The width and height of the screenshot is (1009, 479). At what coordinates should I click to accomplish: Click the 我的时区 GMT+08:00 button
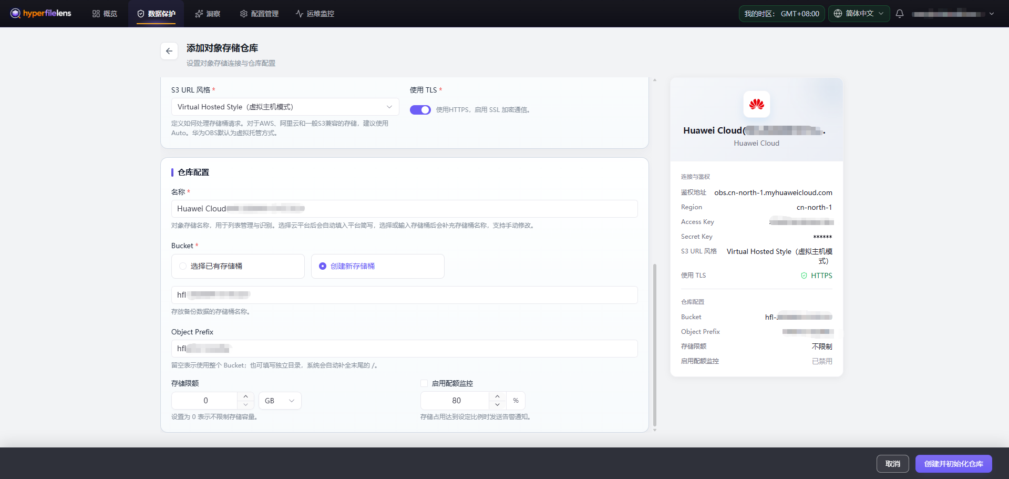click(x=781, y=14)
